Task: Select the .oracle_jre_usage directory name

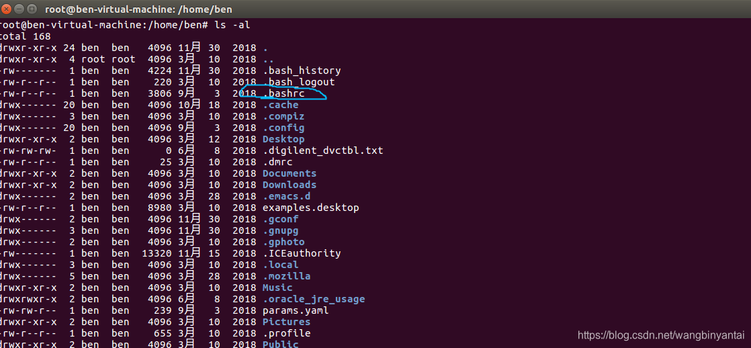Action: [x=314, y=300]
